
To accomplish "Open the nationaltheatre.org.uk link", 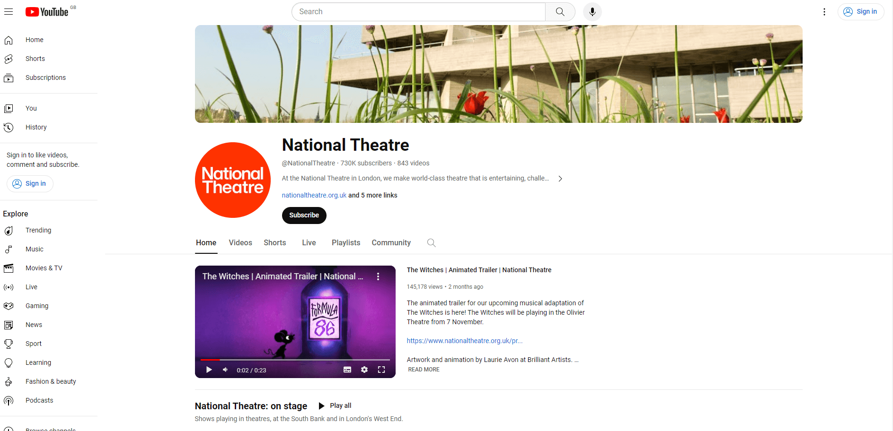I will [x=314, y=195].
